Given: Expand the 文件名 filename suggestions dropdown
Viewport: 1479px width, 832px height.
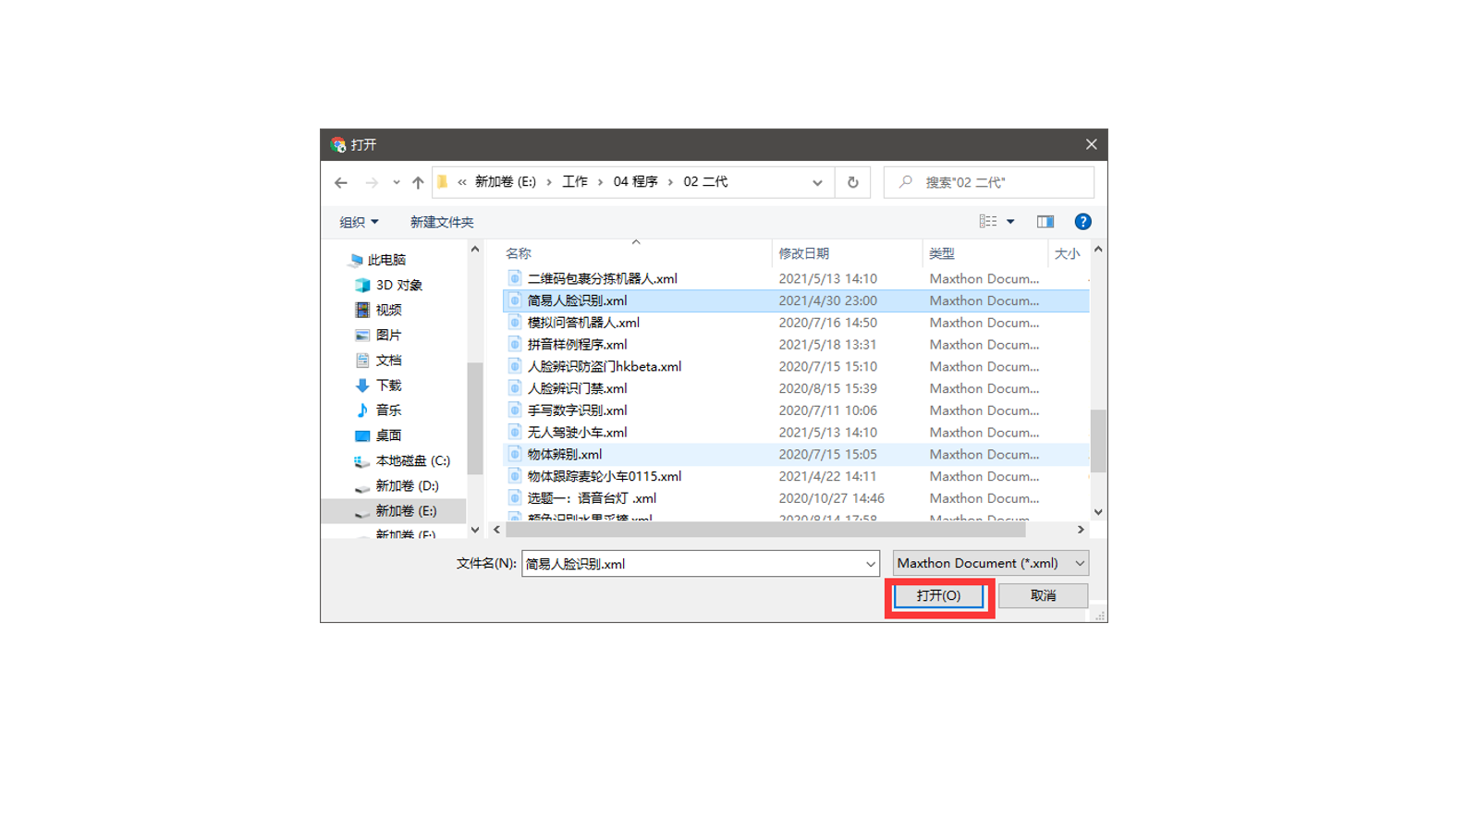Looking at the screenshot, I should click(870, 564).
